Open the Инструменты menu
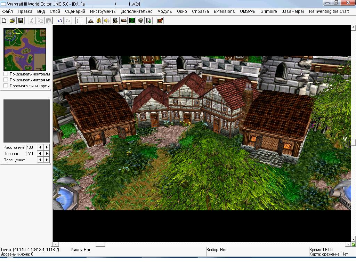Image resolution: width=356 pixels, height=267 pixels. click(x=103, y=11)
